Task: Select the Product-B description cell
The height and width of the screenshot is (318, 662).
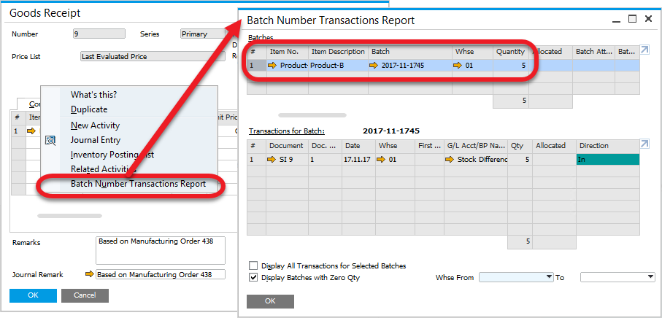Action: [x=338, y=66]
